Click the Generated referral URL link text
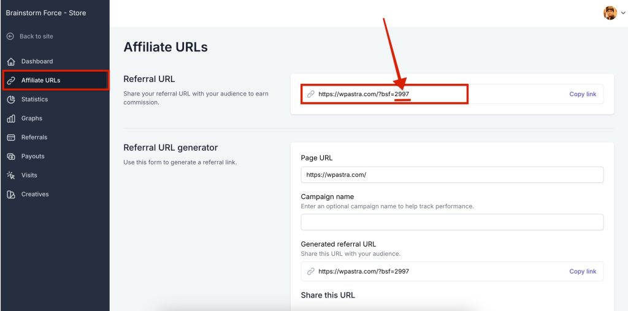Image resolution: width=628 pixels, height=311 pixels. click(x=364, y=271)
